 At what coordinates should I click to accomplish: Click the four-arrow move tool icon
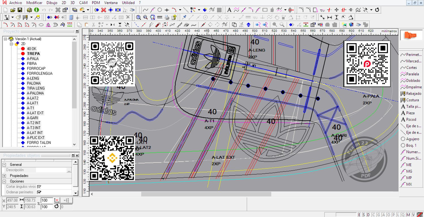coord(336,10)
